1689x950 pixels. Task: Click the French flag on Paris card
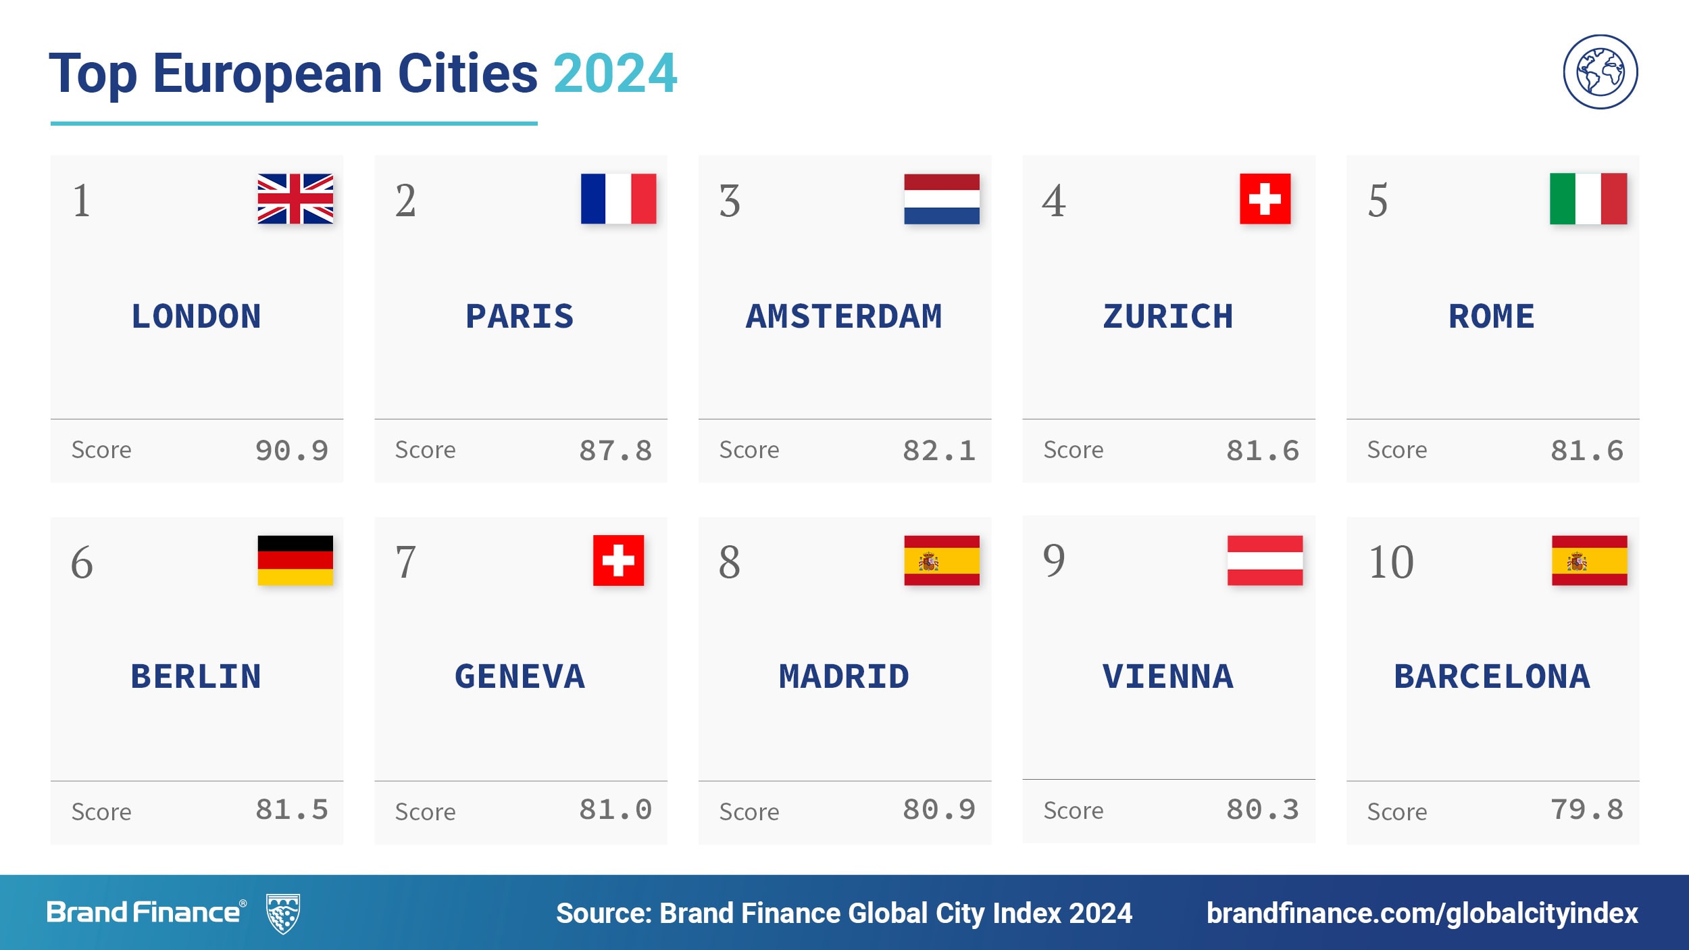pyautogui.click(x=618, y=199)
